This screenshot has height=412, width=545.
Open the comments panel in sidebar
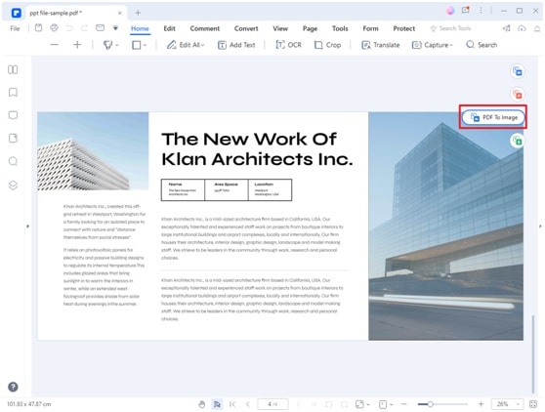click(13, 115)
